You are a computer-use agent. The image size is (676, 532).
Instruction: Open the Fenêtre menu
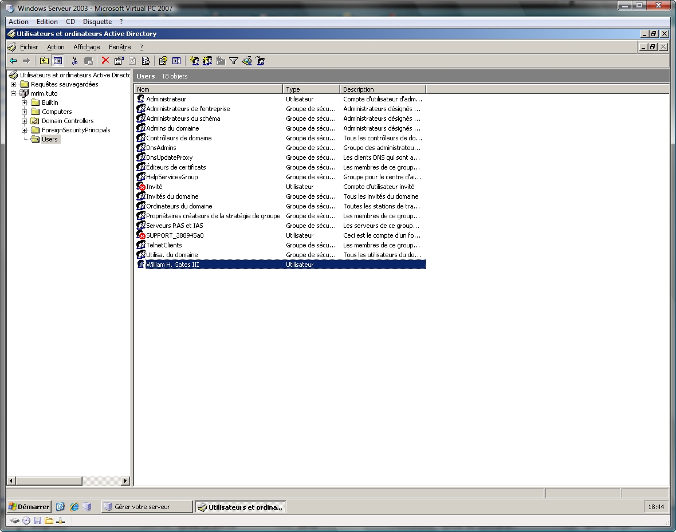point(120,47)
